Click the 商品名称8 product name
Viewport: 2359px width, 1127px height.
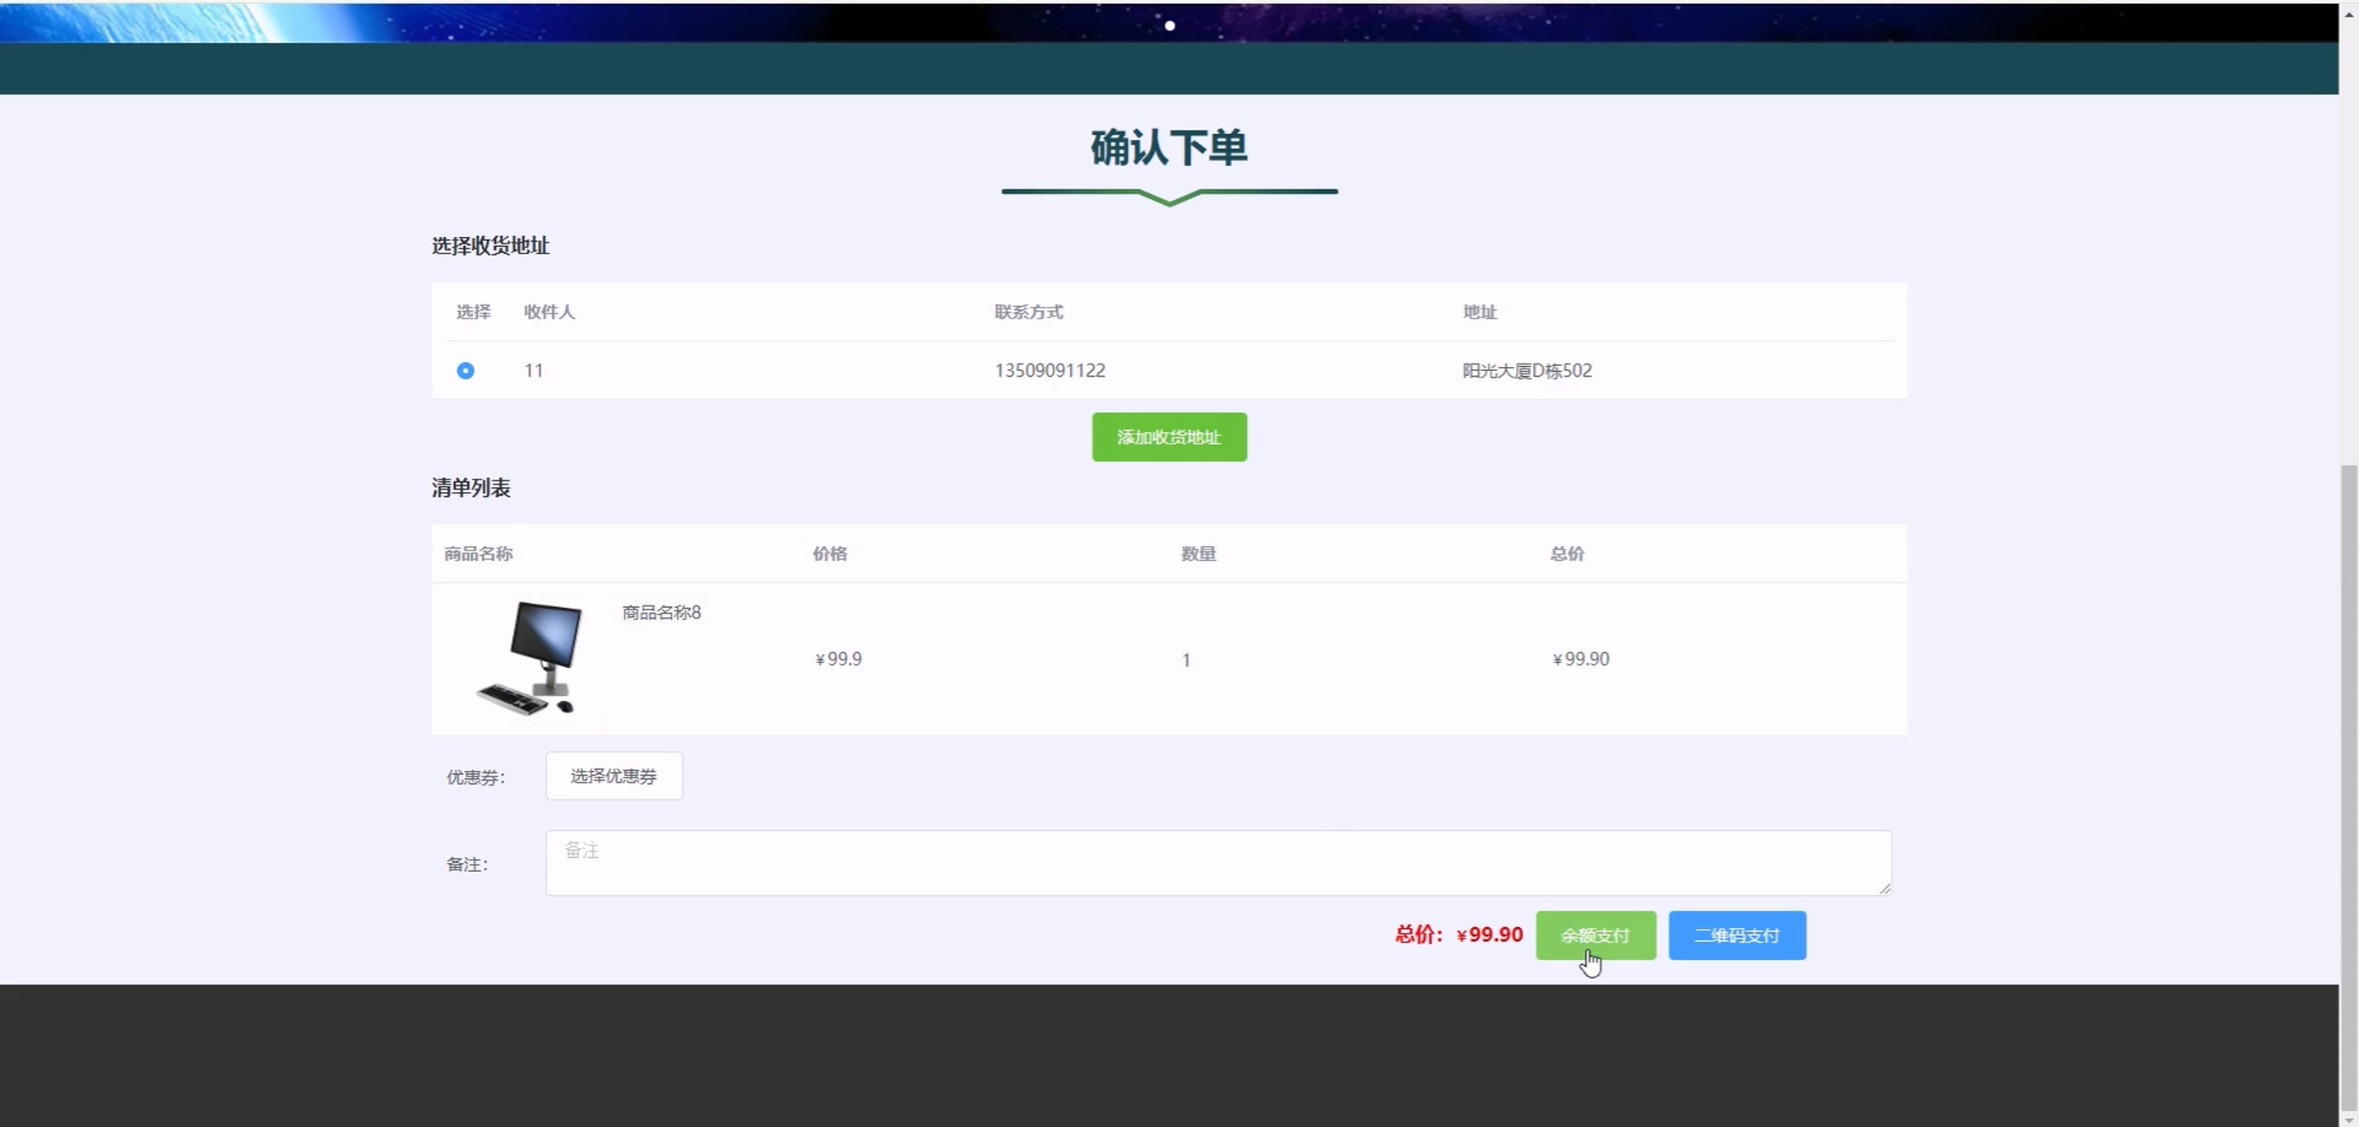(x=661, y=613)
